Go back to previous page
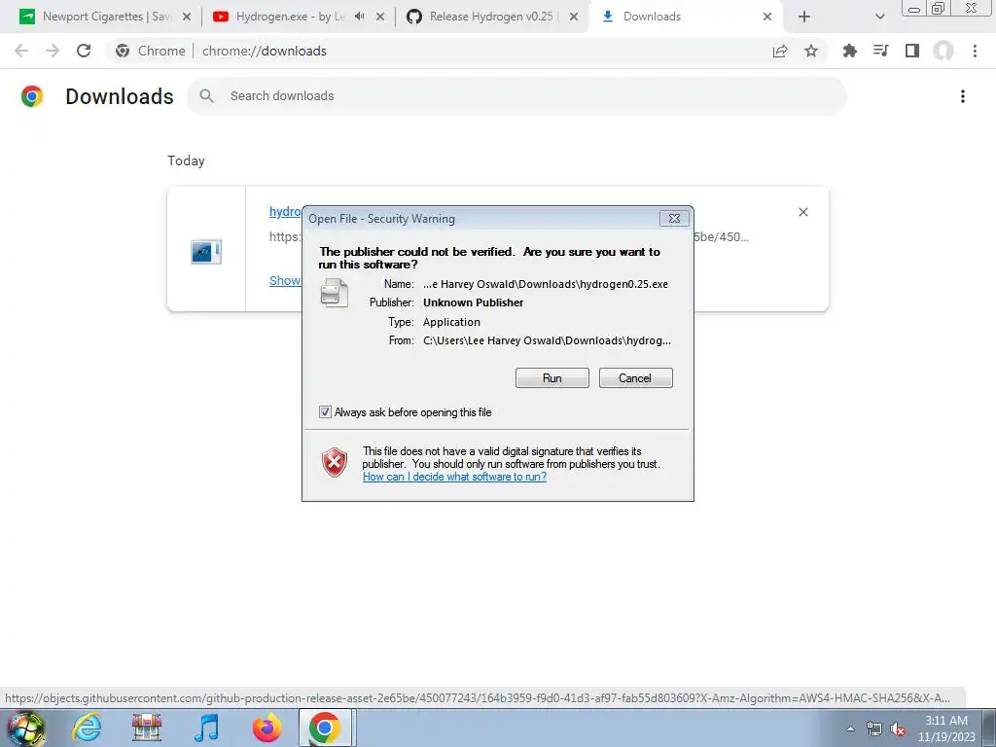 tap(21, 51)
